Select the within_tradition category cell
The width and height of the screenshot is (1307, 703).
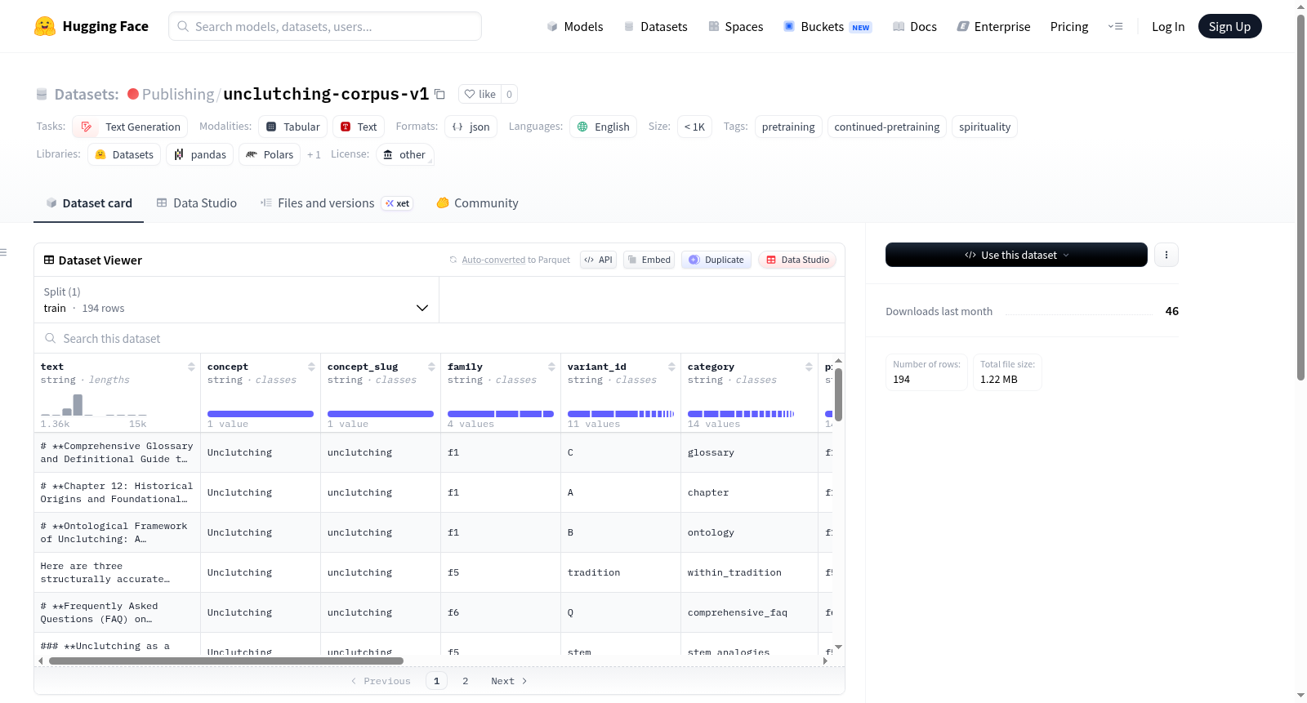coord(749,572)
